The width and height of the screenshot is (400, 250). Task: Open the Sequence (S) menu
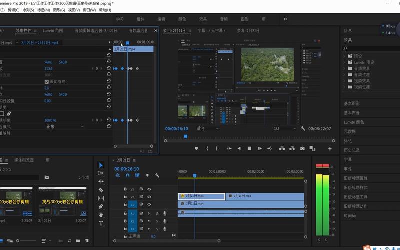[28, 10]
